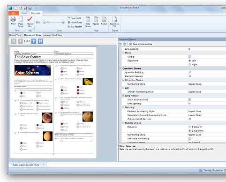Select the Document View tab
226x182 pixels.
tap(32, 35)
